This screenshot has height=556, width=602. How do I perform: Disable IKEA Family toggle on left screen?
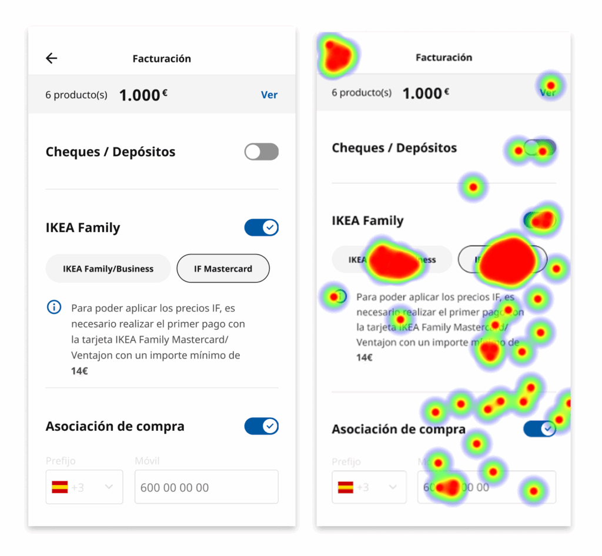[262, 227]
